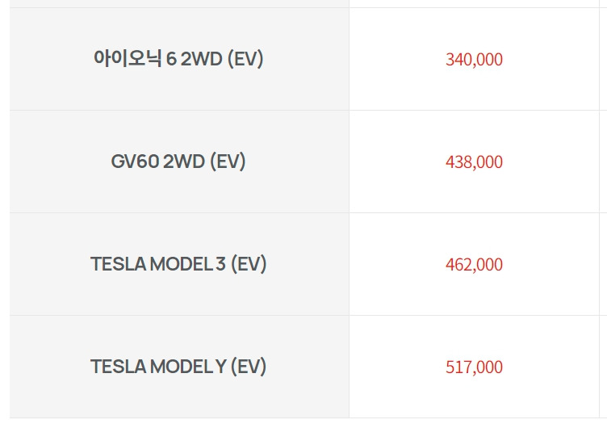Screen dimensions: 607x428
Task: Click the word GV60
Action: coord(135,162)
